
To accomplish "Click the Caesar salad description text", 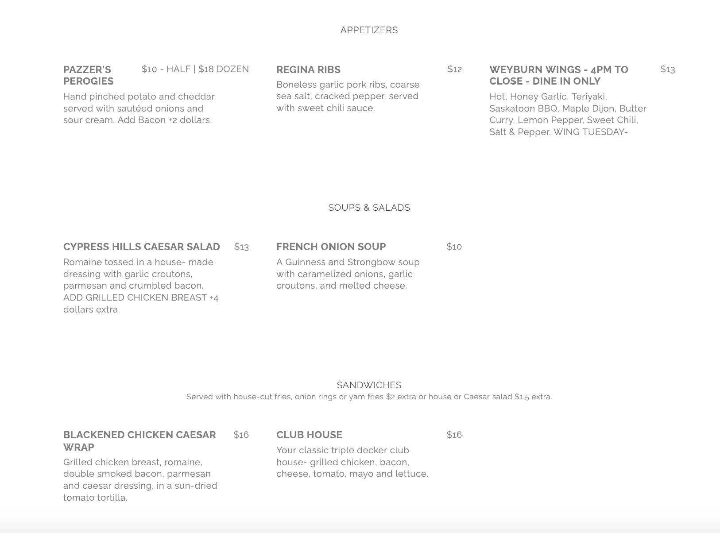I will (x=141, y=286).
